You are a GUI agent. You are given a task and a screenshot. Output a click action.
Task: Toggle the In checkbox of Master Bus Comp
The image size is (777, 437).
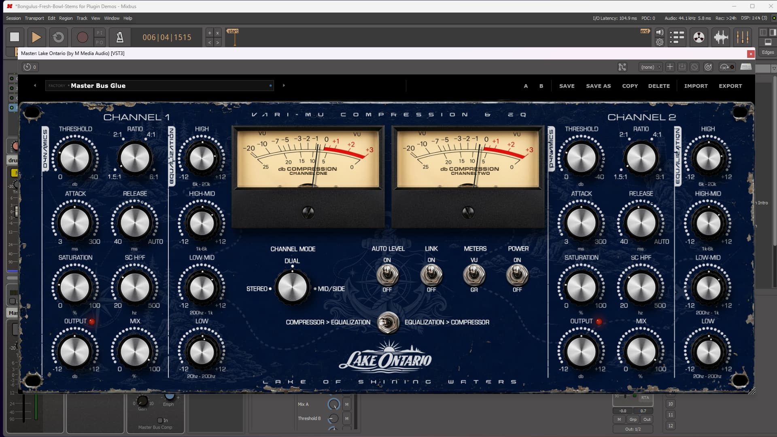[160, 420]
